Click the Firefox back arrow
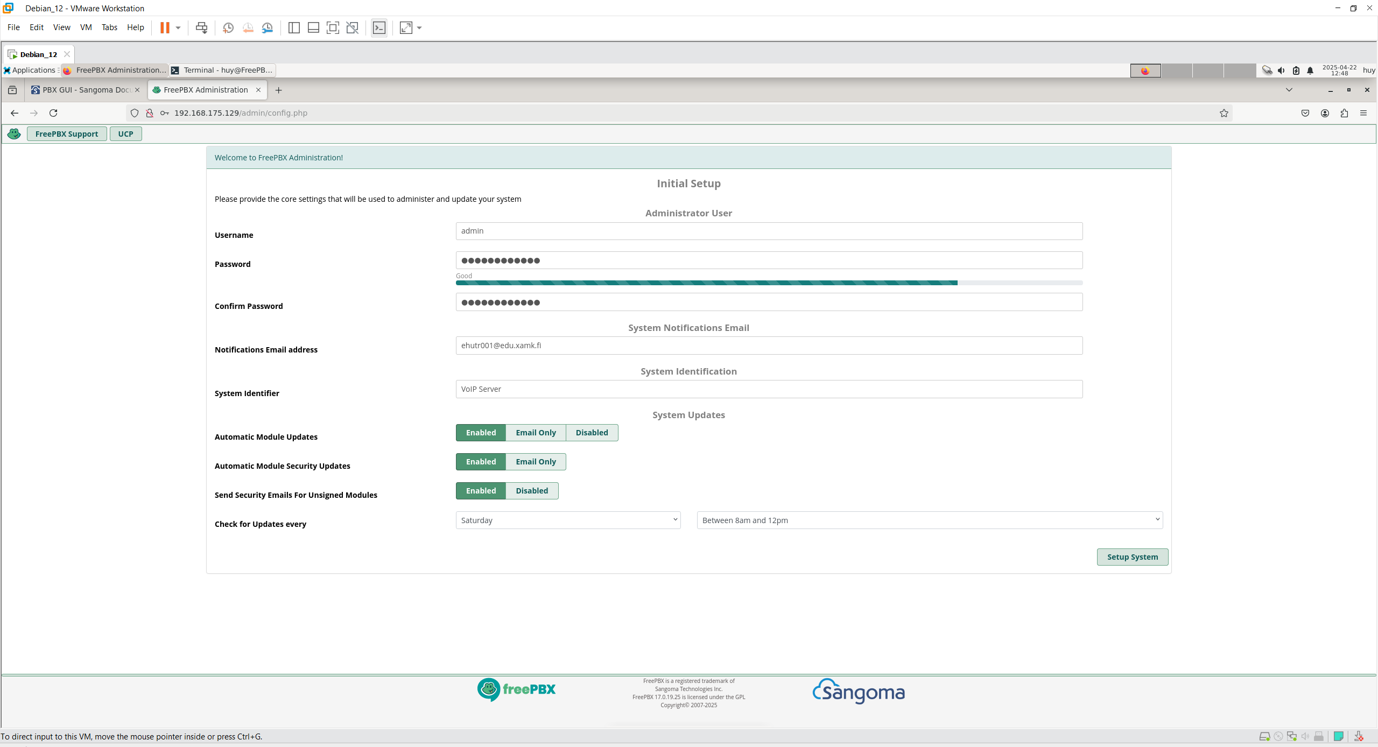1378x747 pixels. (15, 113)
